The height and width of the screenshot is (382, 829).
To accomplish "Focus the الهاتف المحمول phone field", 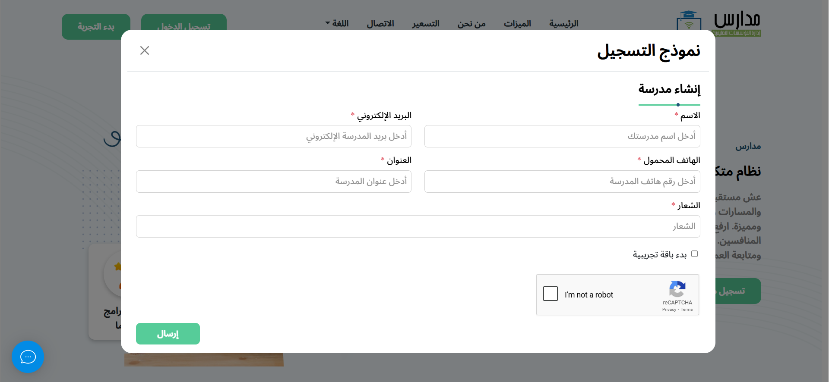I will (562, 182).
